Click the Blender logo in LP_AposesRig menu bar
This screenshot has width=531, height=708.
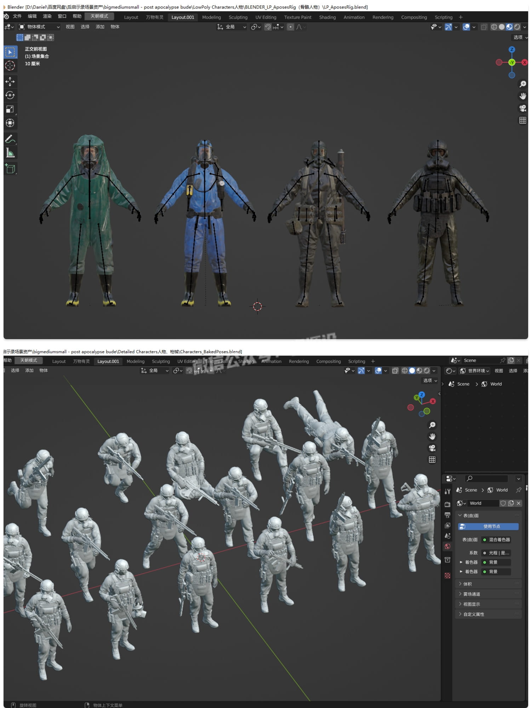[x=6, y=17]
